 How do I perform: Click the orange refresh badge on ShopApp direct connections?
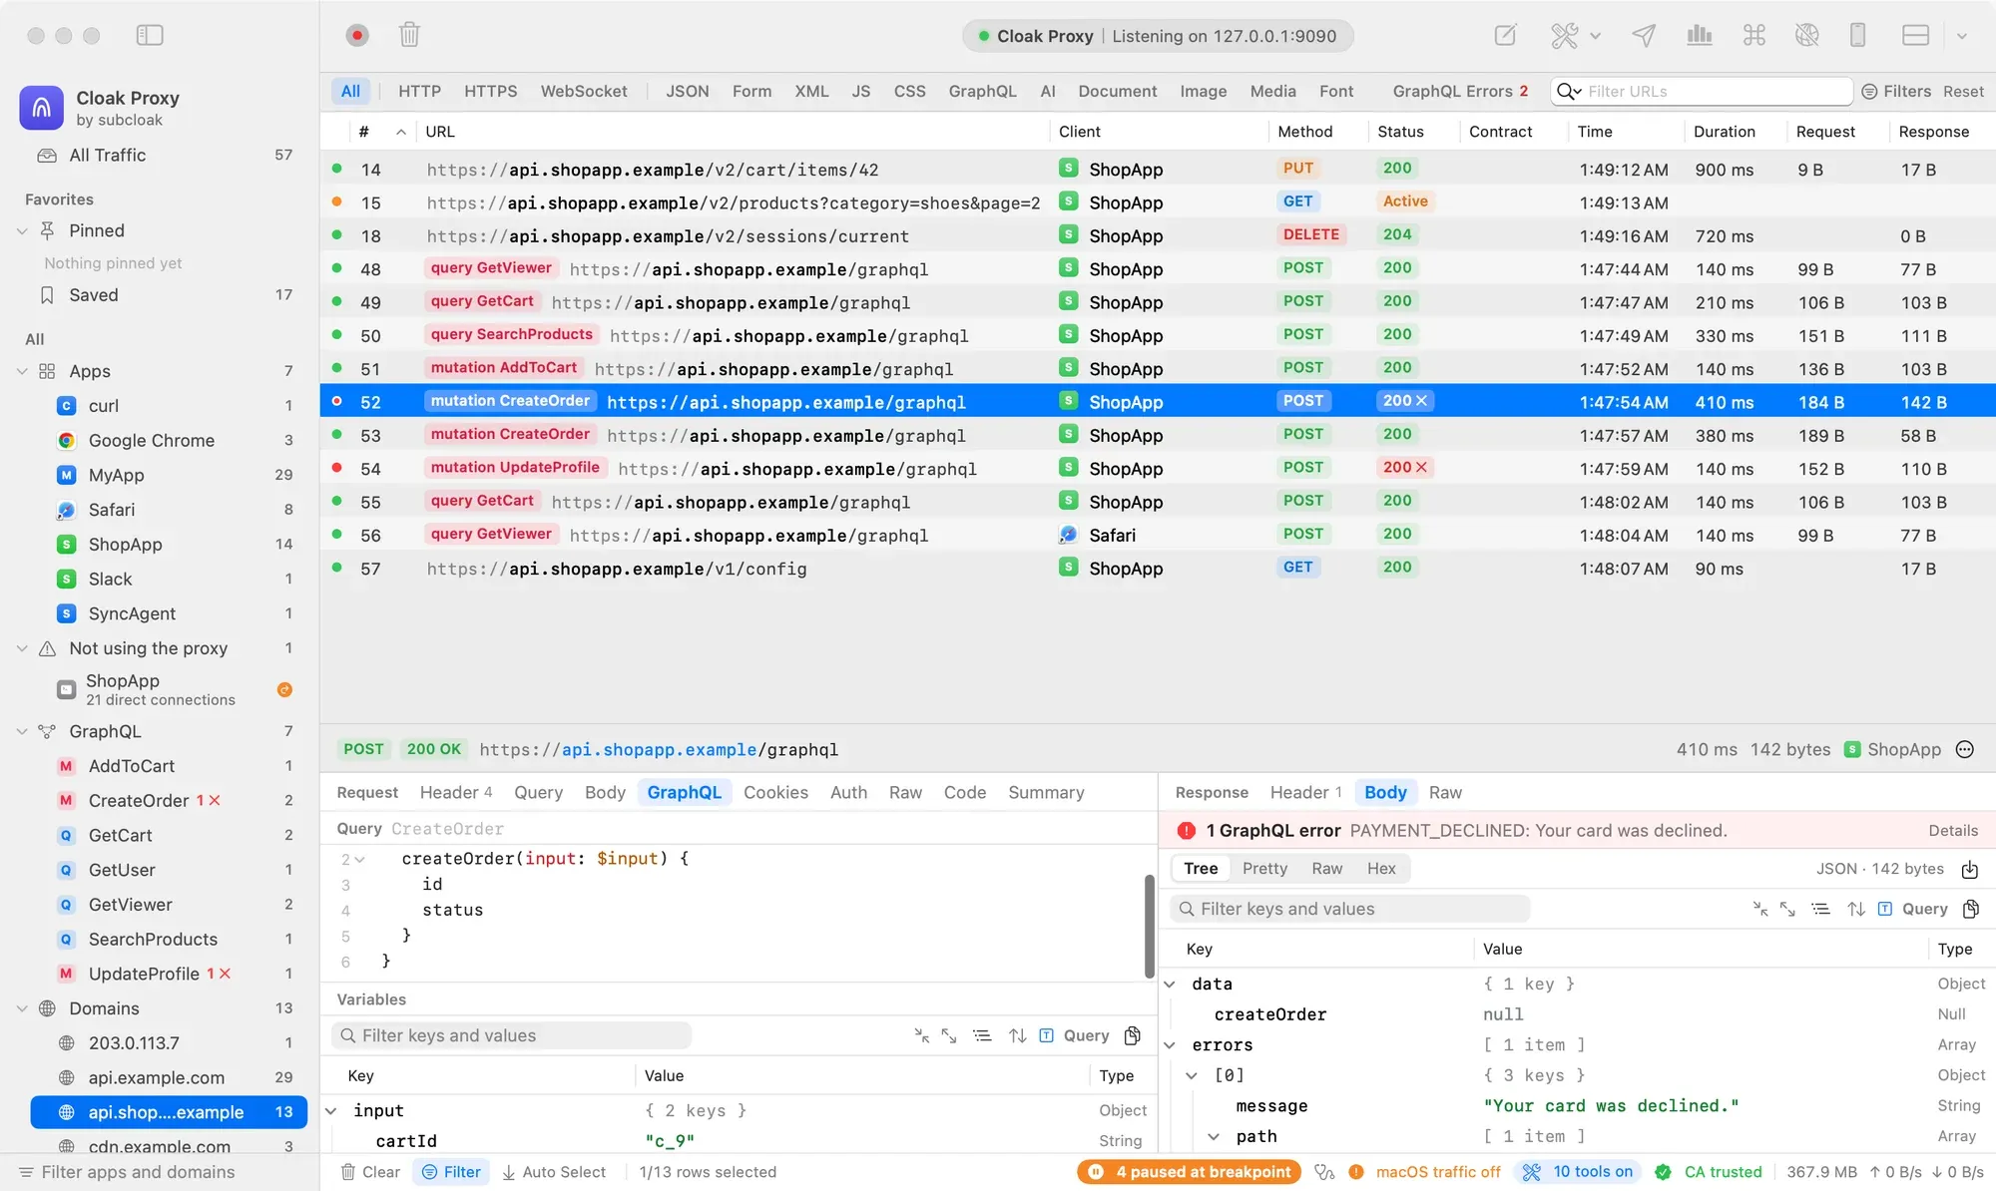point(284,689)
